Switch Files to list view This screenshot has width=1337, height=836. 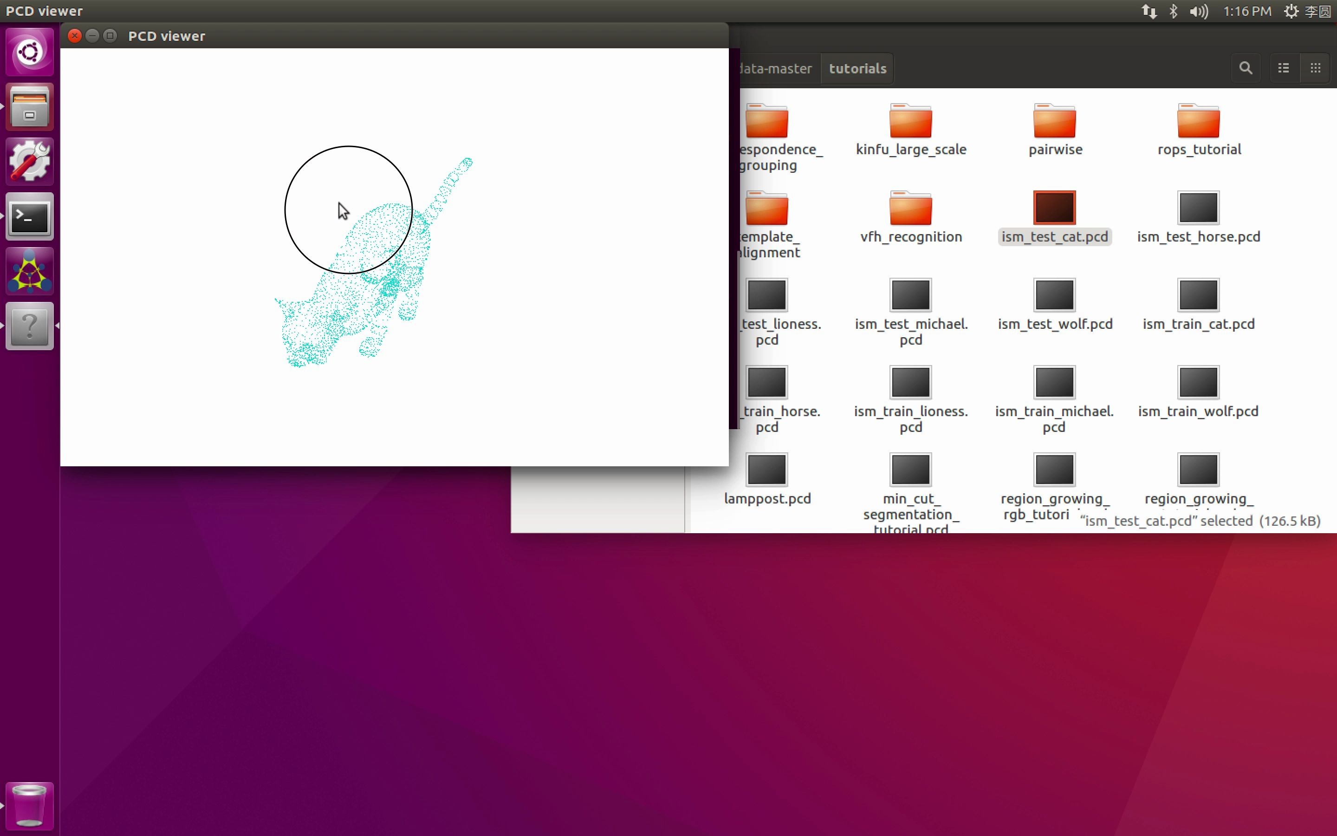point(1284,68)
